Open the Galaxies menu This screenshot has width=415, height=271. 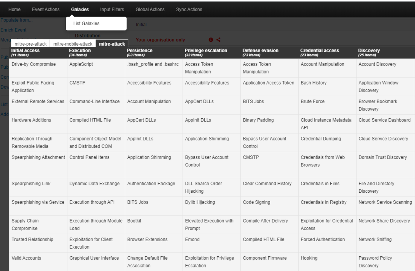80,9
